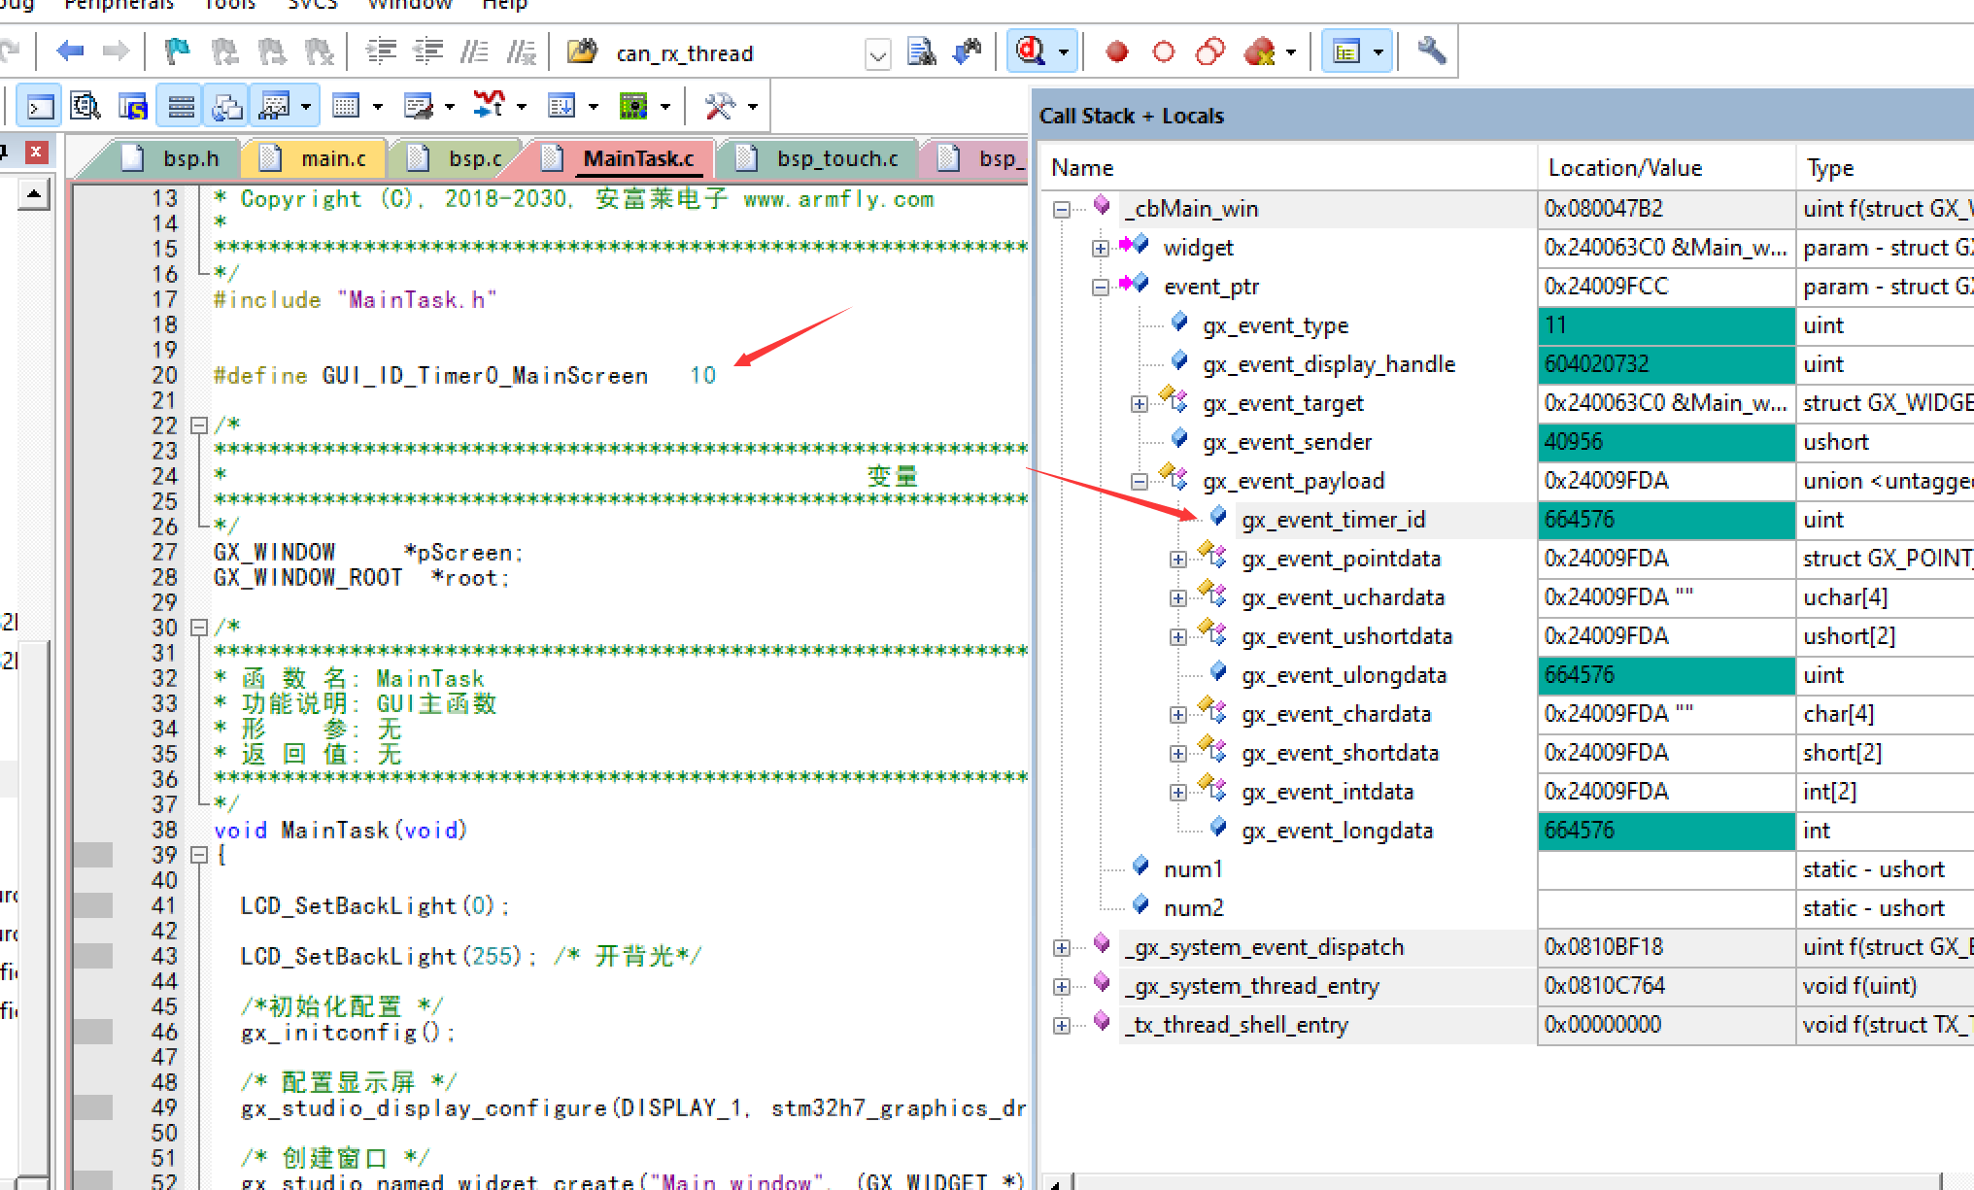
Task: Collapse gx_event_payload union node
Action: tap(1140, 481)
